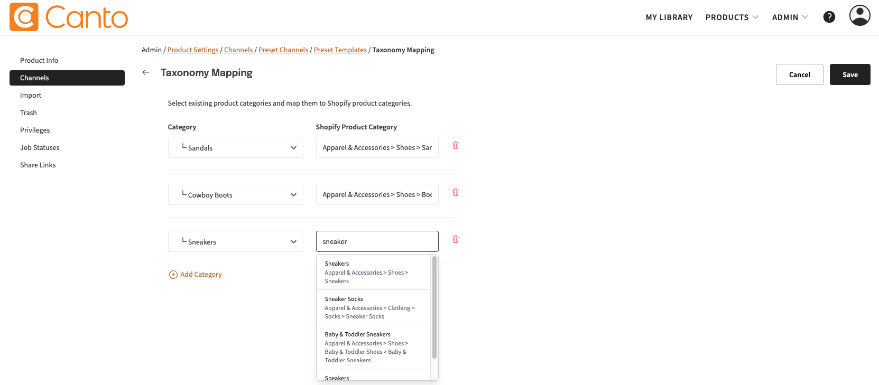Click the plus icon beside Add Category
This screenshot has width=879, height=385.
(x=173, y=275)
